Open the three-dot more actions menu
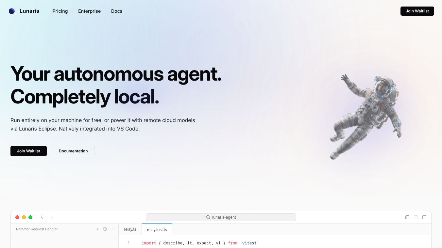The height and width of the screenshot is (248, 442). tap(112, 229)
